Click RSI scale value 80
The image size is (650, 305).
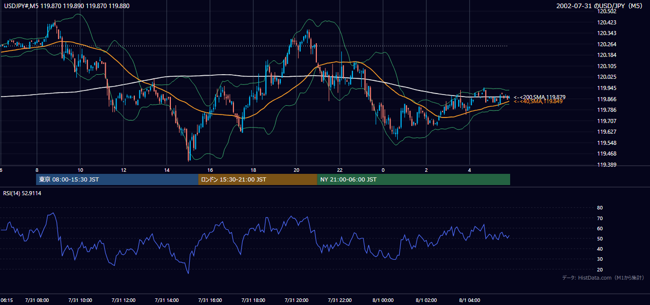[600, 208]
